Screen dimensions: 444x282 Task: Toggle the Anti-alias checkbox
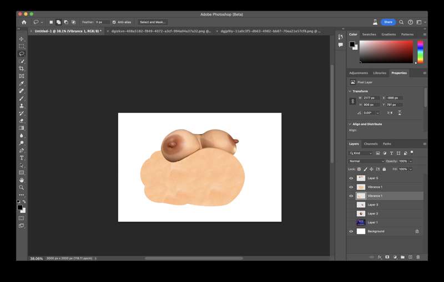pos(114,22)
